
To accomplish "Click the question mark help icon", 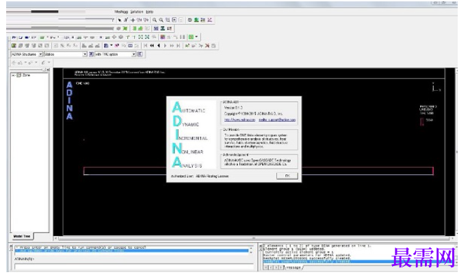I will (x=112, y=20).
